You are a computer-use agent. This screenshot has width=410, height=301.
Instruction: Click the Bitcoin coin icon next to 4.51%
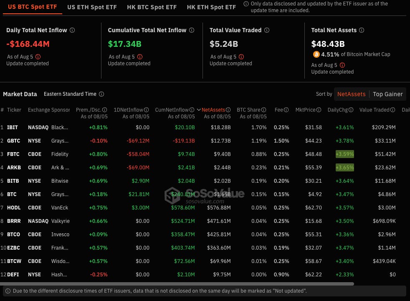(316, 54)
